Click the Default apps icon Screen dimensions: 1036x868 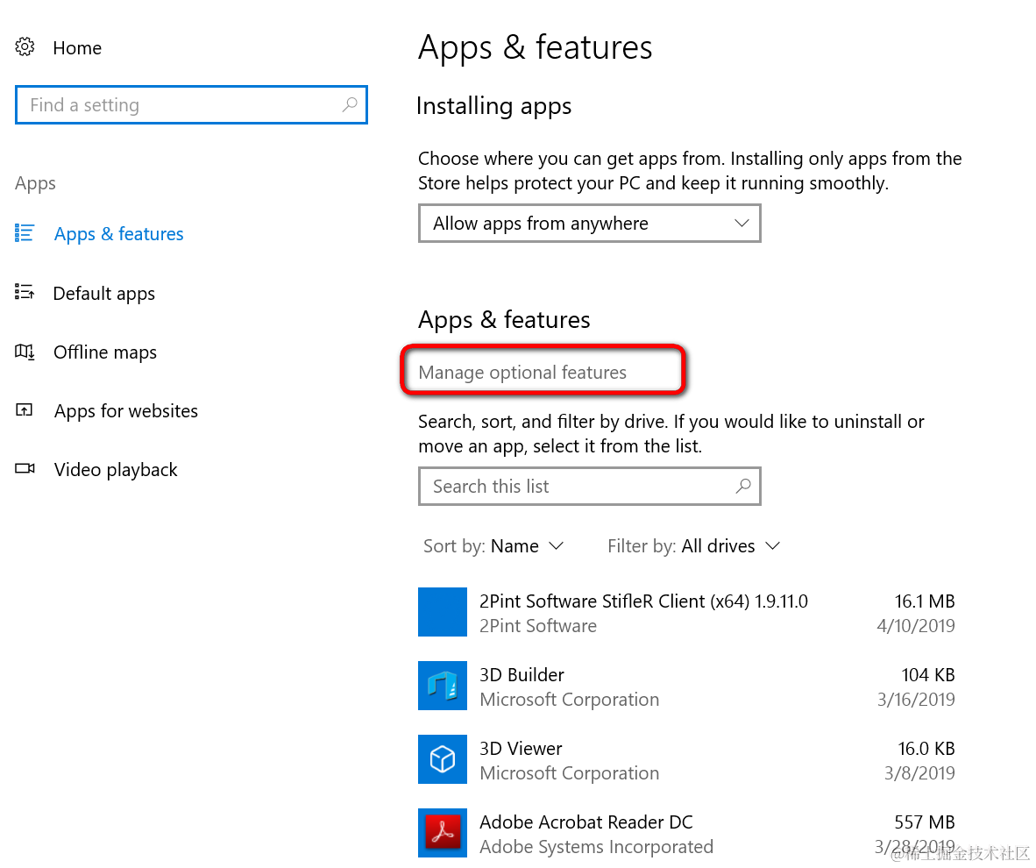[25, 292]
